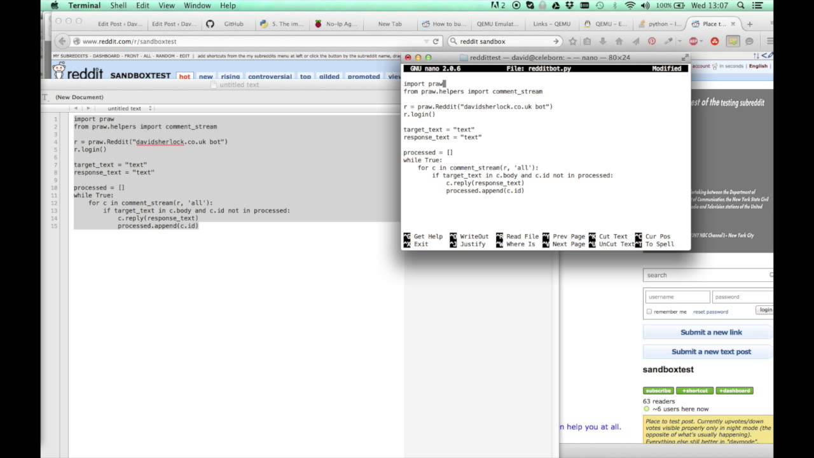Click the search go arrow
The height and width of the screenshot is (458, 814).
tap(556, 41)
